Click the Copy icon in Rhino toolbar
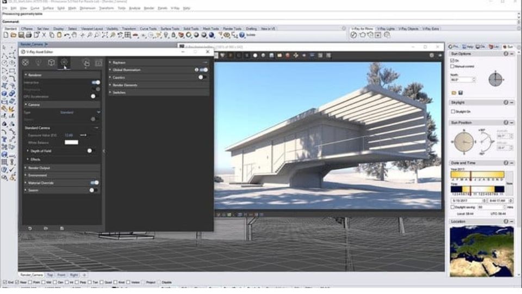This screenshot has width=522, height=294. point(52,35)
